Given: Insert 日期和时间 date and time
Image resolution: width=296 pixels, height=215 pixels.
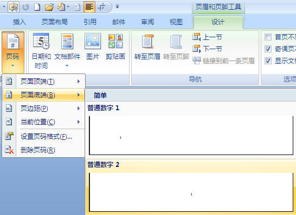Looking at the screenshot, I should (x=41, y=51).
